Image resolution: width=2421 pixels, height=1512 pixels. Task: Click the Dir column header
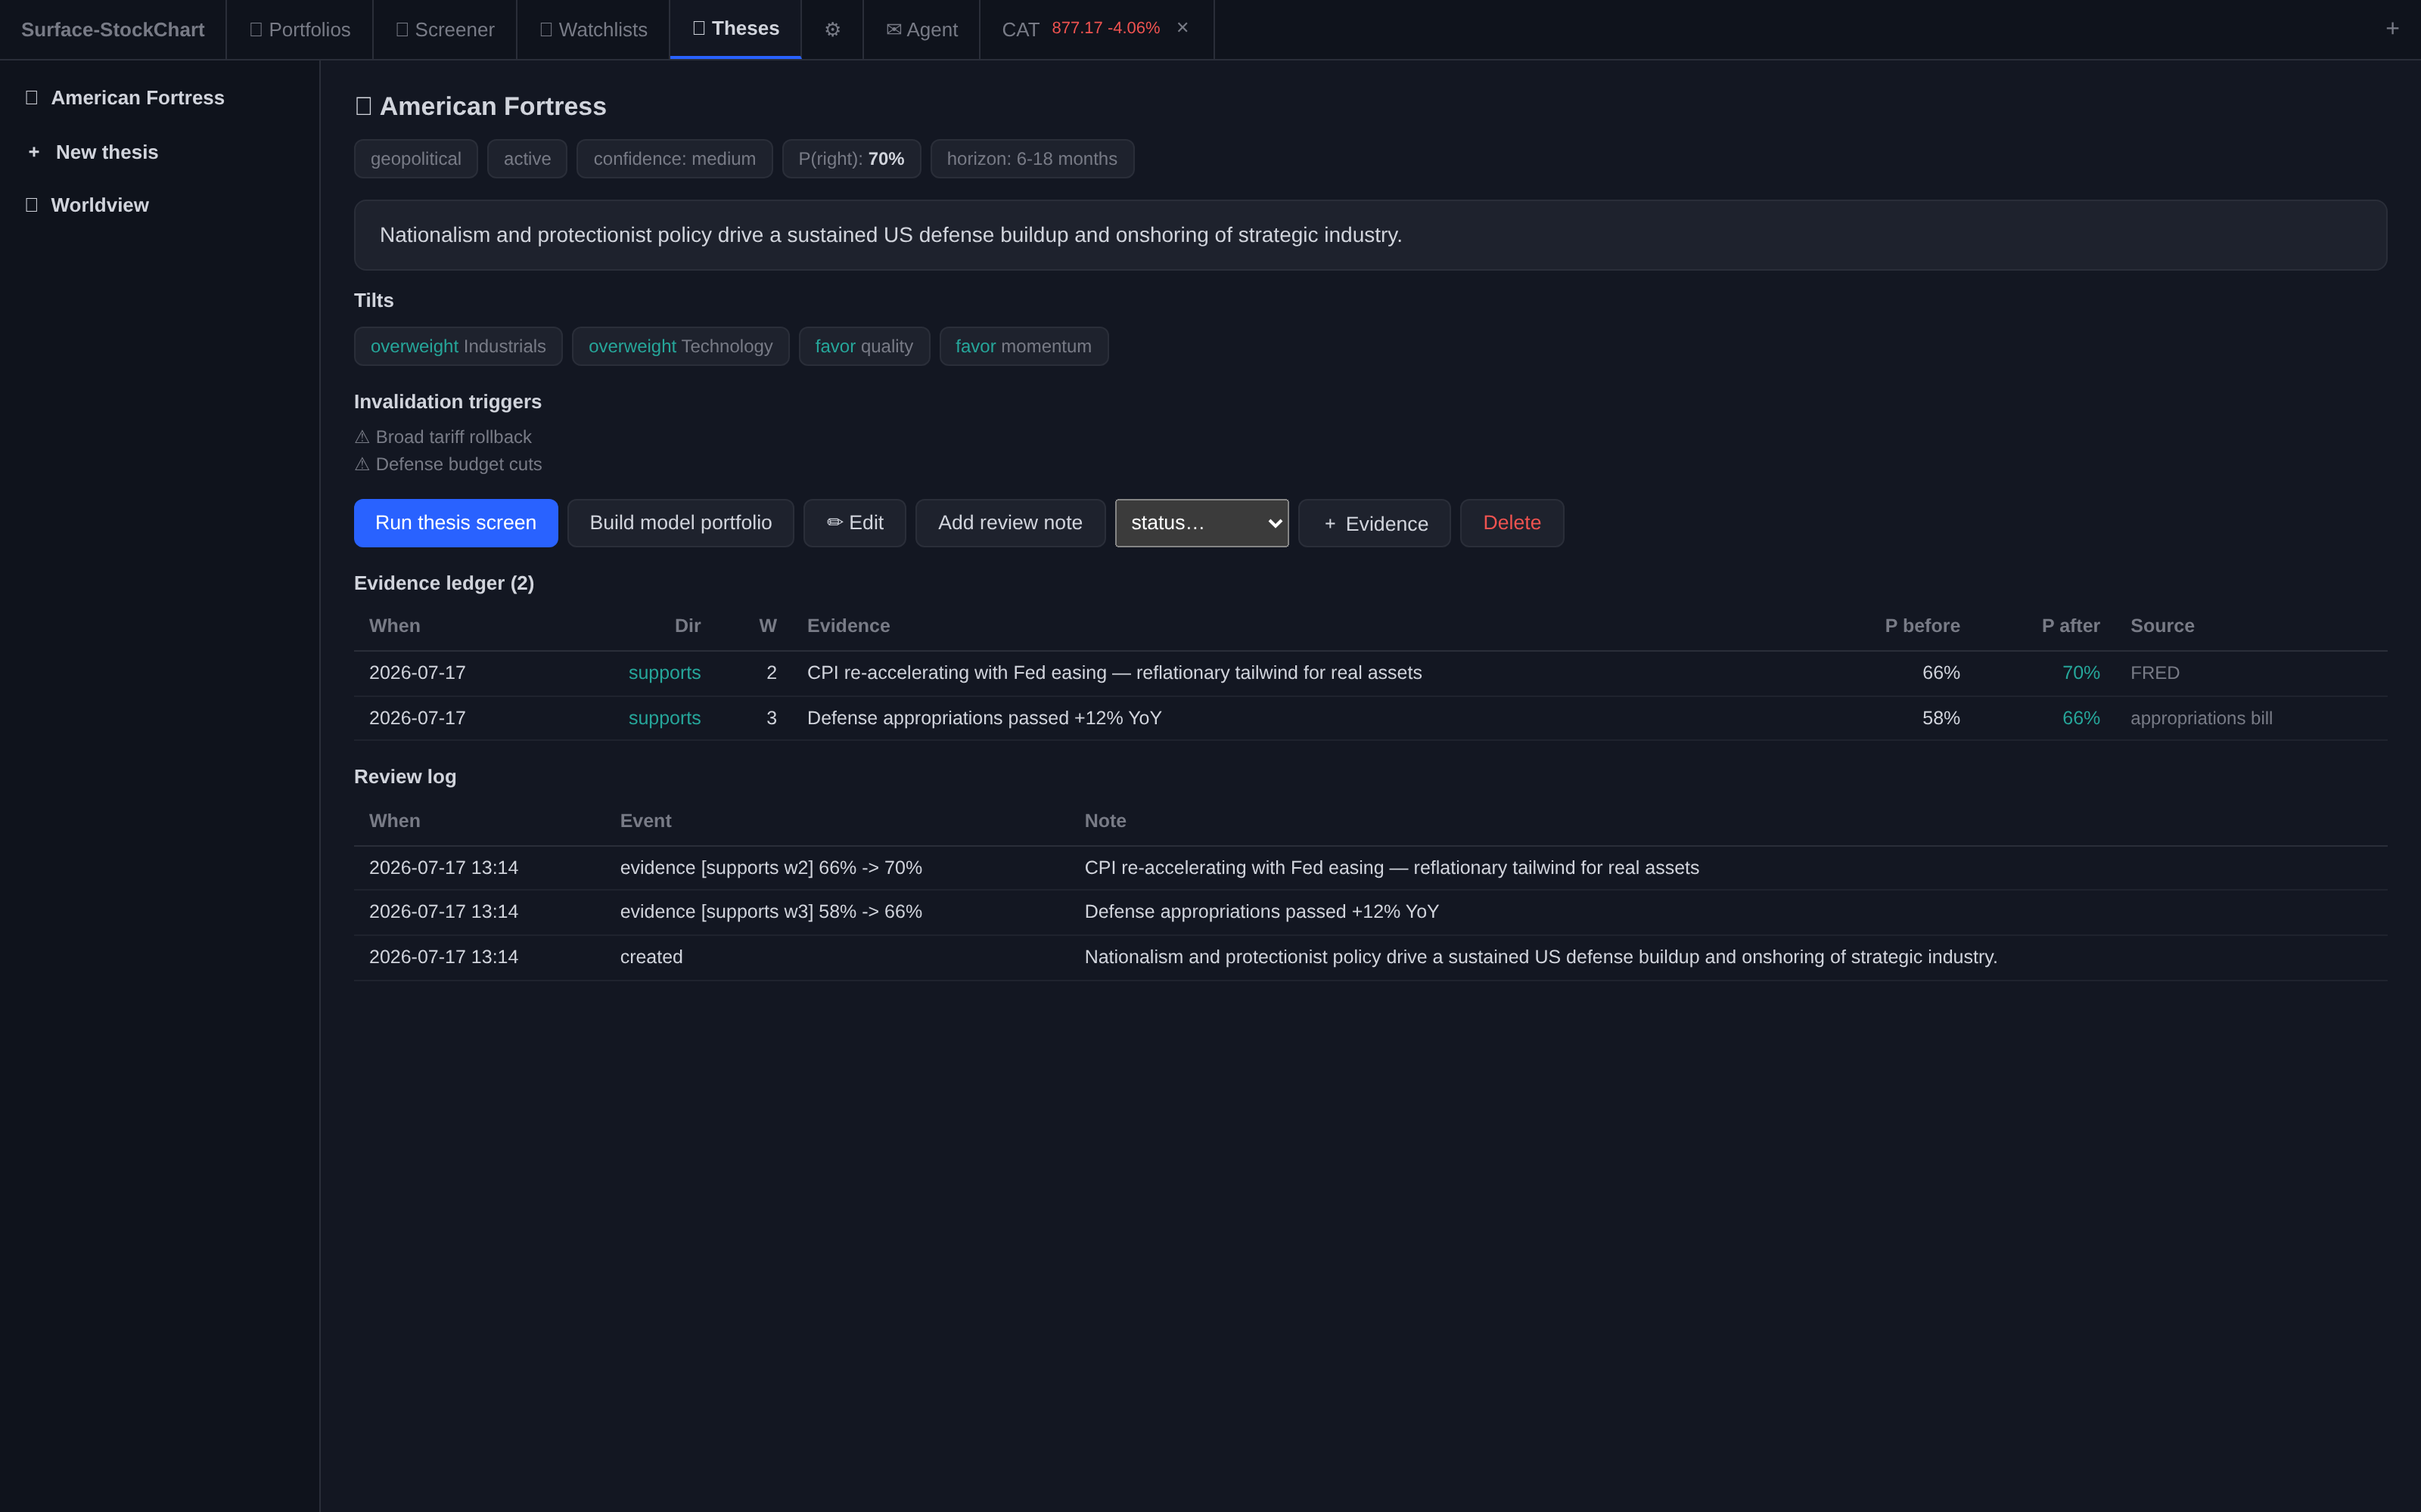point(687,626)
